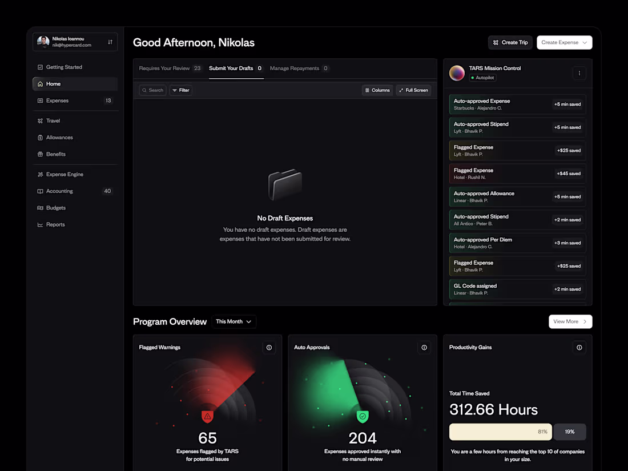Image resolution: width=628 pixels, height=471 pixels.
Task: Click the 81% progress bar segment
Action: (501, 432)
